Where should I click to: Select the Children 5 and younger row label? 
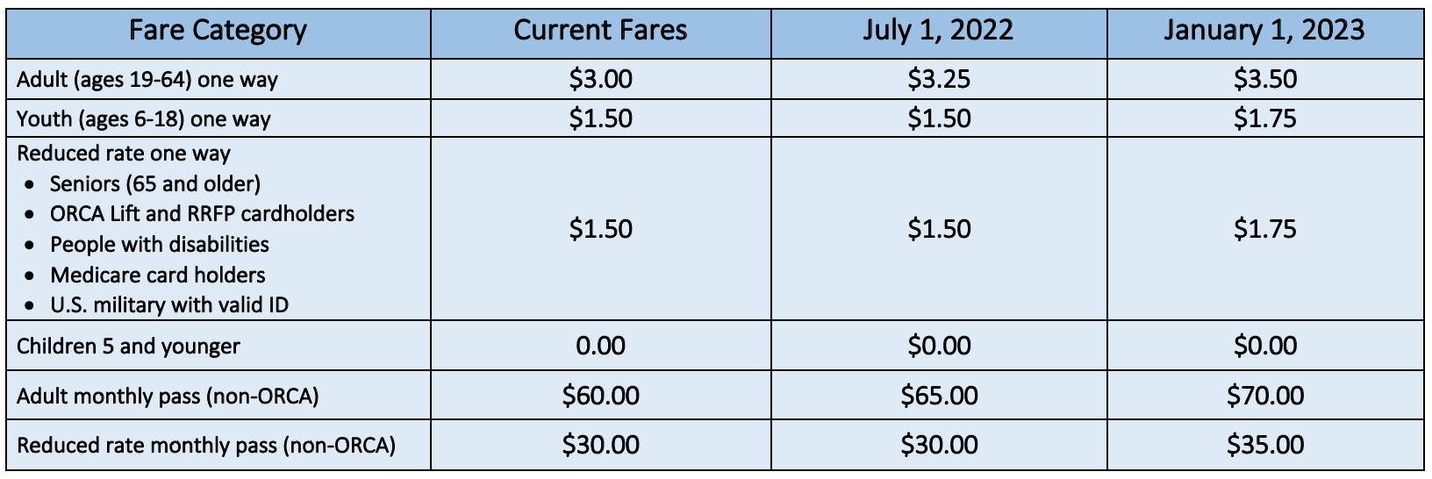pyautogui.click(x=128, y=346)
